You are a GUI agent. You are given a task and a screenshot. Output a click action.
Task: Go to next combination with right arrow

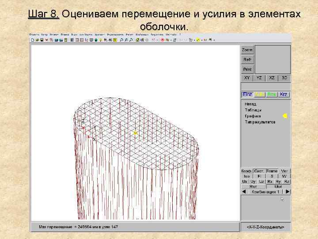point(288,192)
